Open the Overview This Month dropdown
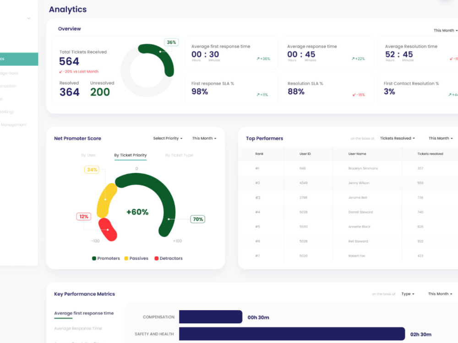This screenshot has height=343, width=458. (x=446, y=30)
